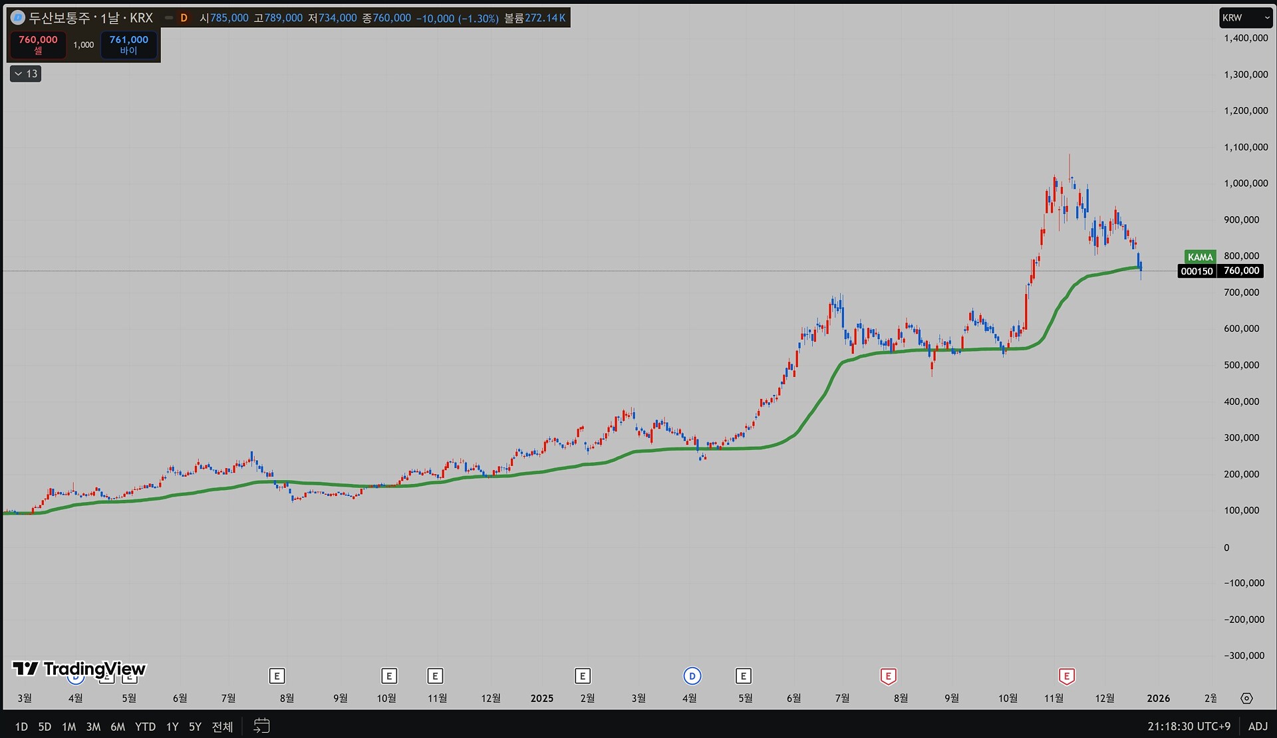Image resolution: width=1277 pixels, height=738 pixels.
Task: Open the go-to-date calendar icon
Action: coord(261,725)
